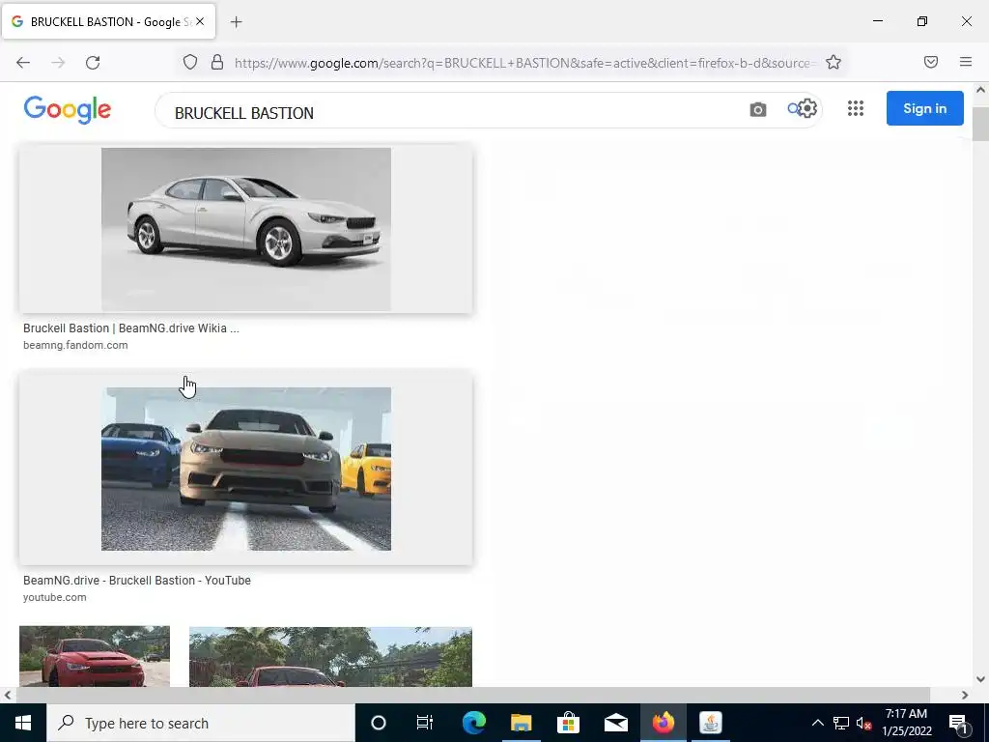
Task: Open the Firefox hamburger menu
Action: [x=965, y=62]
